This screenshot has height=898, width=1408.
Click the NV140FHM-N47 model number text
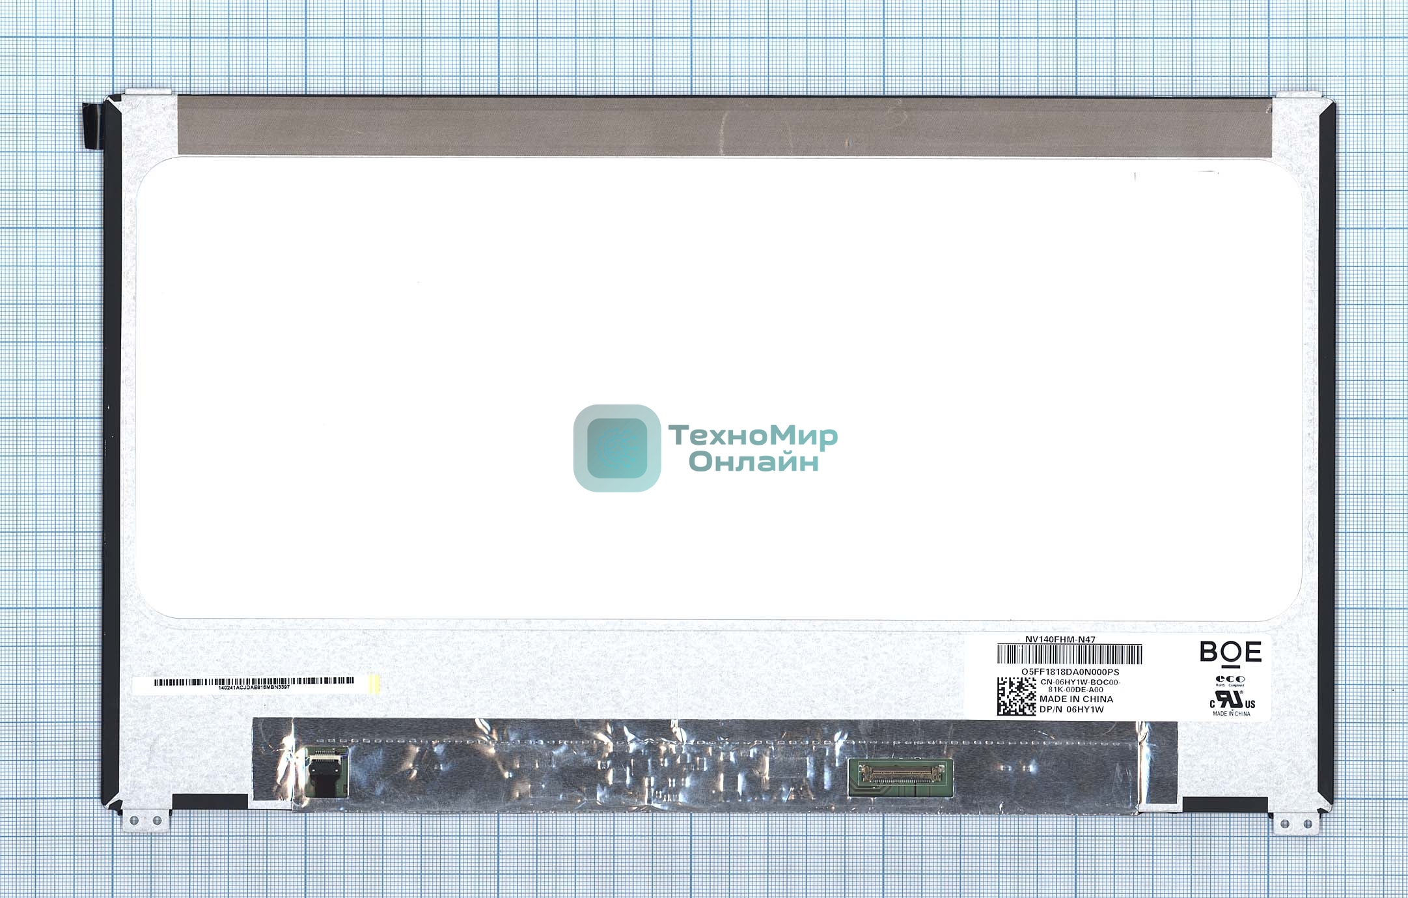(1060, 639)
